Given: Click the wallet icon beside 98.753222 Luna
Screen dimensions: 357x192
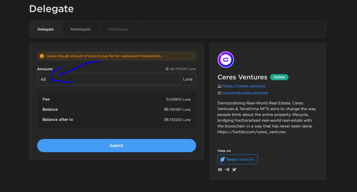Looking at the screenshot, I should (167, 69).
